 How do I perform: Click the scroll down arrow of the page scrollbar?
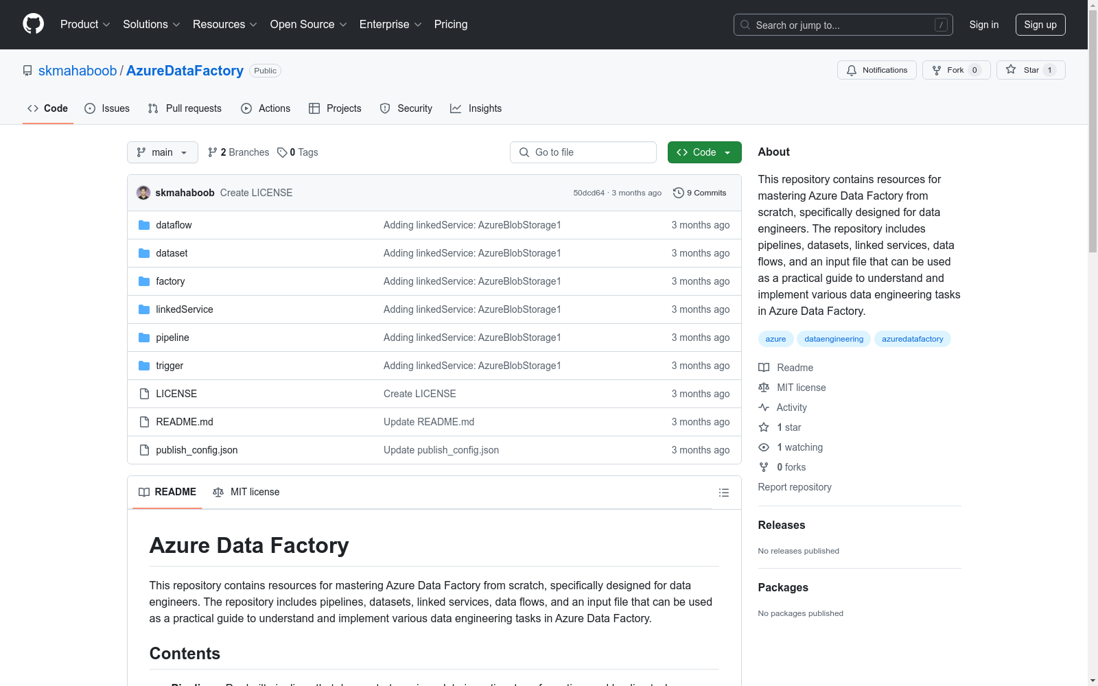click(x=1093, y=681)
